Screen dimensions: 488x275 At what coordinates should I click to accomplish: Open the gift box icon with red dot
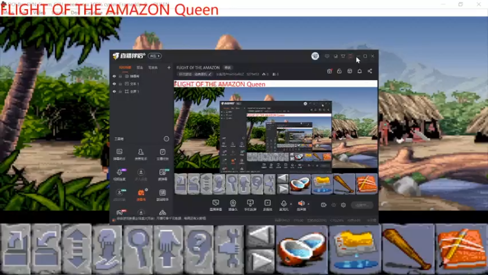click(x=329, y=71)
